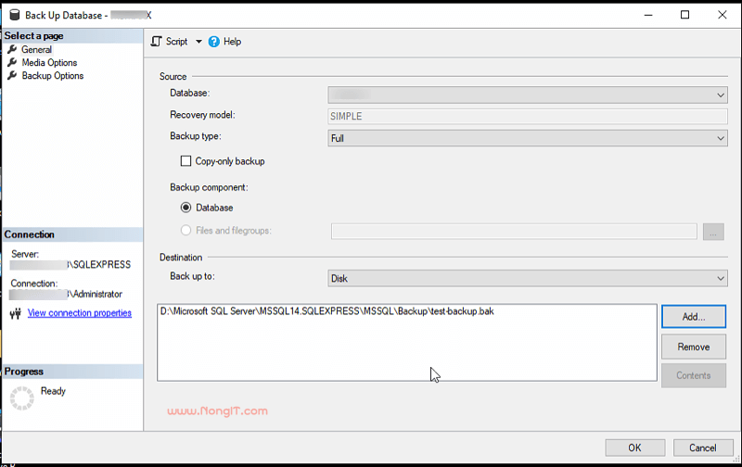
Task: Click the Files and filegroups text field
Action: tap(514, 231)
